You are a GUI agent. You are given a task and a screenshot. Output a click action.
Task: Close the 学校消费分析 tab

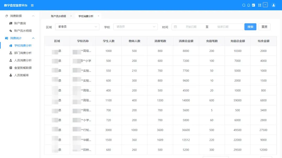(x=98, y=16)
